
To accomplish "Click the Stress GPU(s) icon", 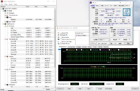I will click(58, 44).
